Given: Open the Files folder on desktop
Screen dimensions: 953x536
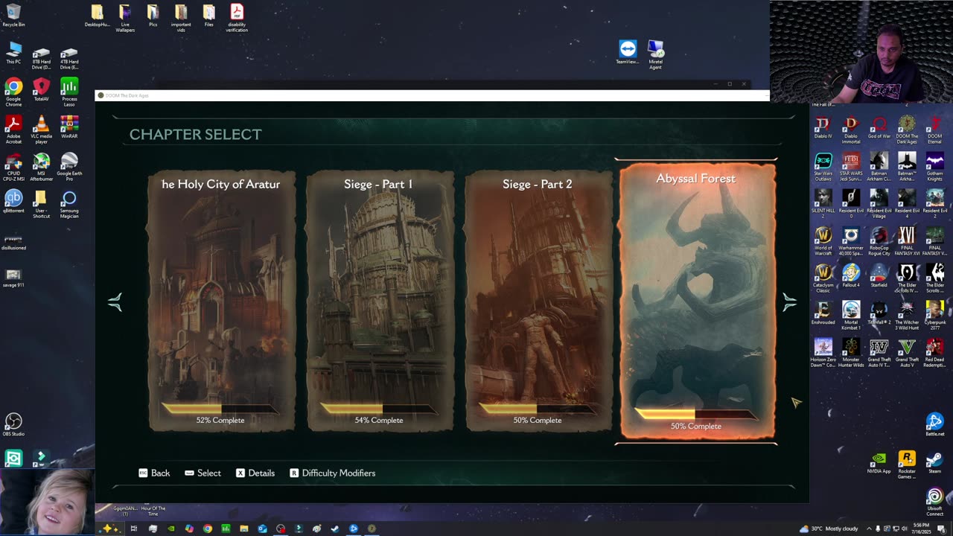Looking at the screenshot, I should coord(209,16).
